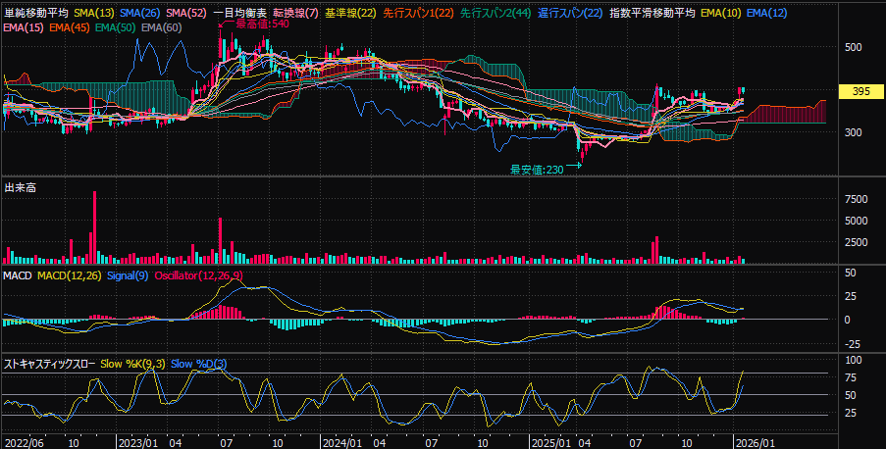The width and height of the screenshot is (886, 449).
Task: Click the 基準線(22) legend label
Action: point(349,13)
